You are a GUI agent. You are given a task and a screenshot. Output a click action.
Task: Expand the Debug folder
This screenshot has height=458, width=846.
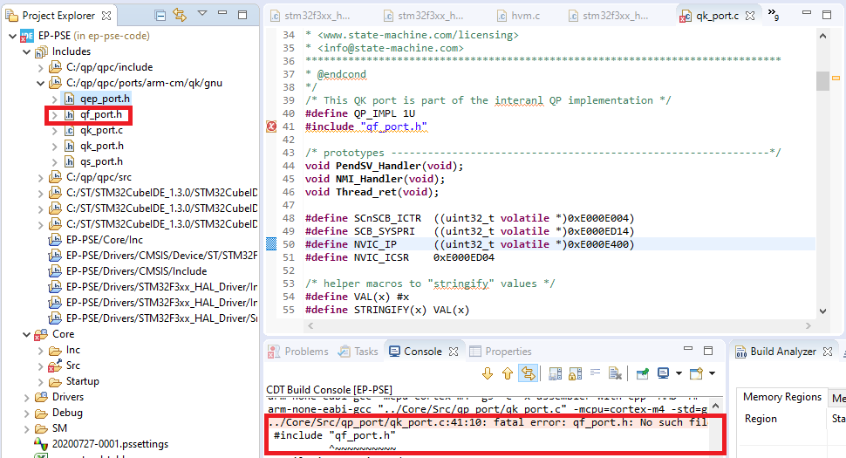click(x=26, y=414)
